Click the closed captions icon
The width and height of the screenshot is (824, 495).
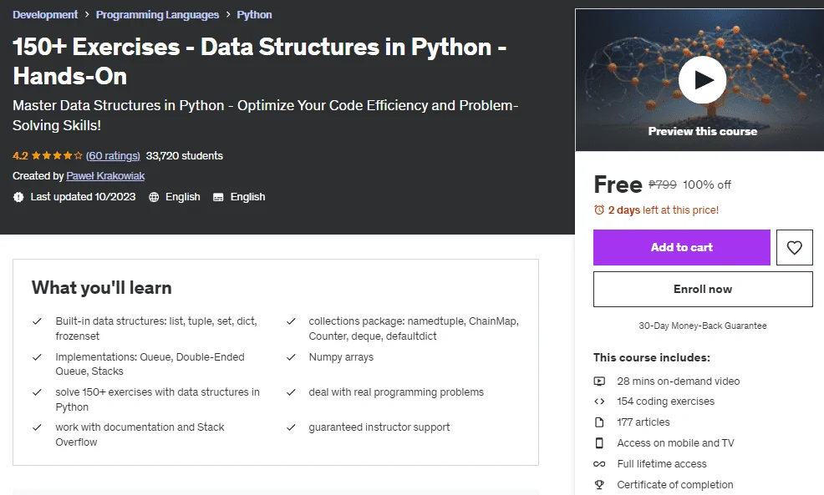218,197
